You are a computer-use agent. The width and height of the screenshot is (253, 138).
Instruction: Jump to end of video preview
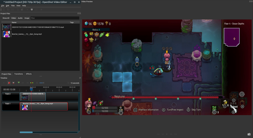(175, 134)
